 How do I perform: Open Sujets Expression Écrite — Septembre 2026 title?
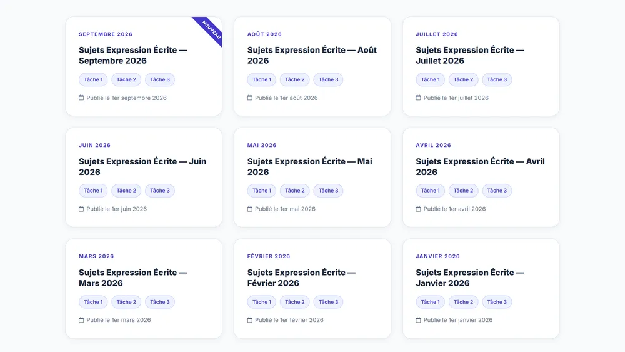click(132, 55)
